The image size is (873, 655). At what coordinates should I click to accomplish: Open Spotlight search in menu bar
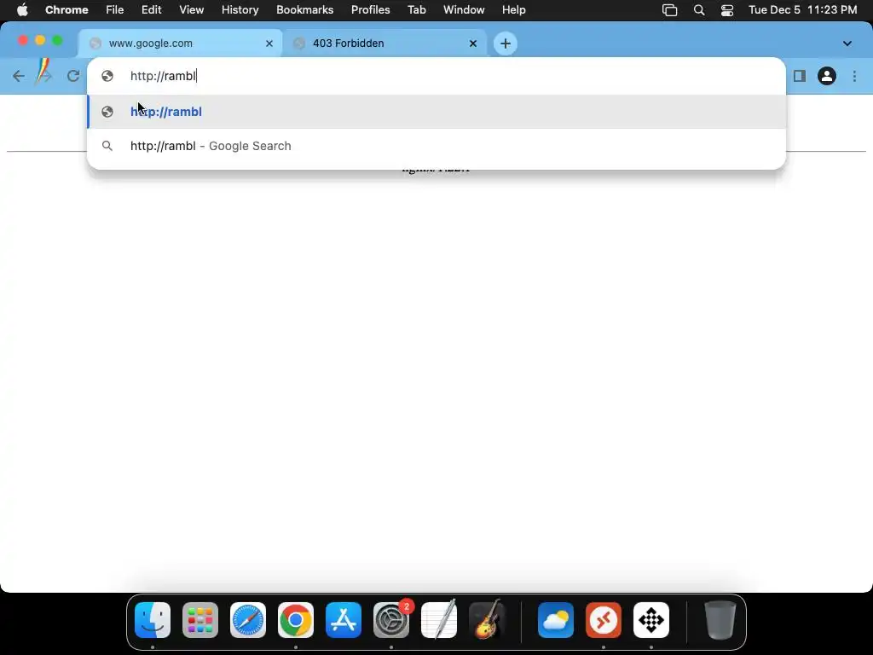click(699, 10)
